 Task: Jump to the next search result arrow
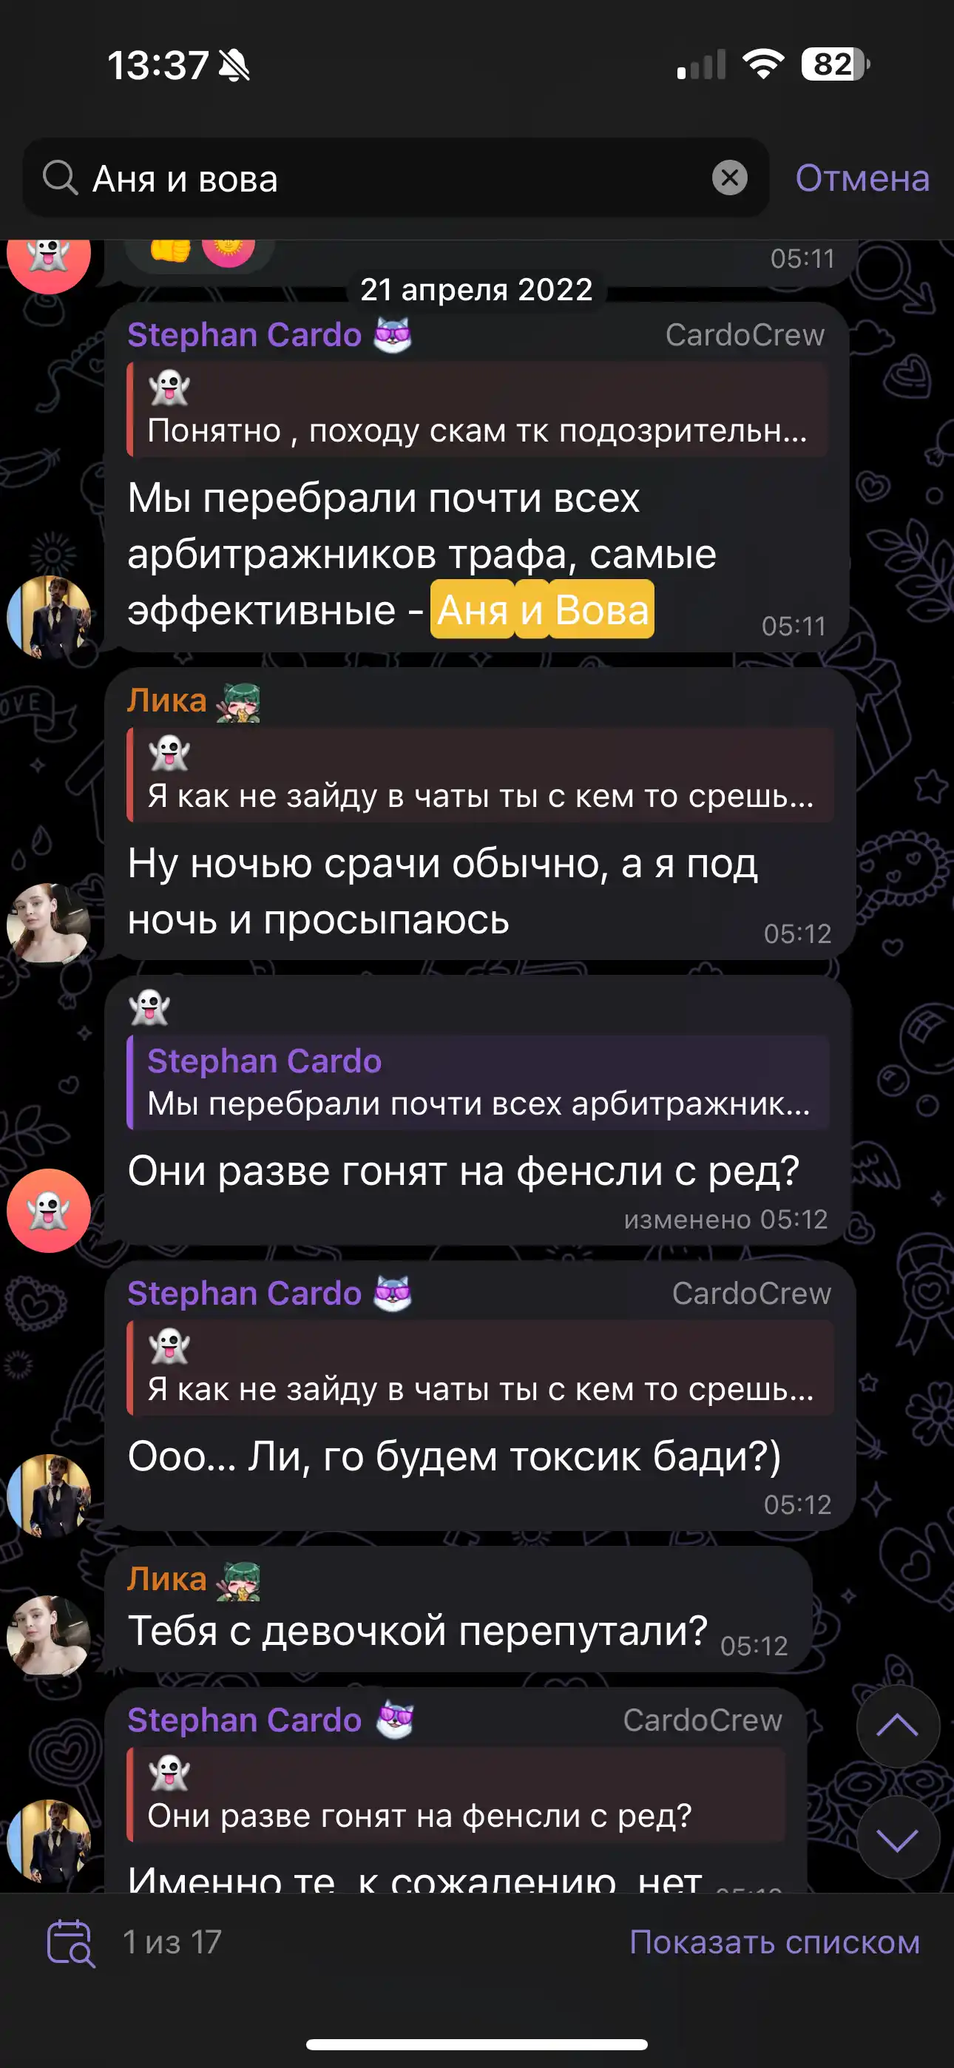[897, 1837]
